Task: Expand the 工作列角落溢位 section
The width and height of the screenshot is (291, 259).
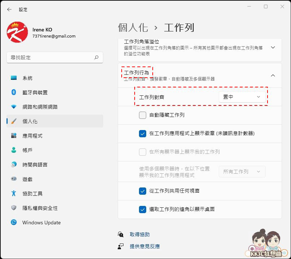Action: tap(273, 47)
